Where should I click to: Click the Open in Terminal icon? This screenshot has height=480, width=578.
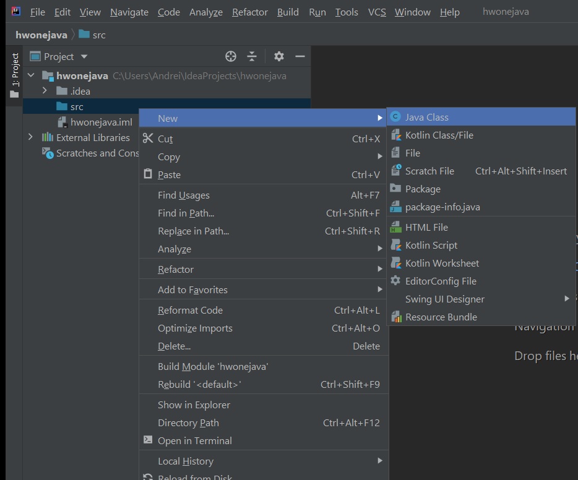pyautogui.click(x=148, y=439)
